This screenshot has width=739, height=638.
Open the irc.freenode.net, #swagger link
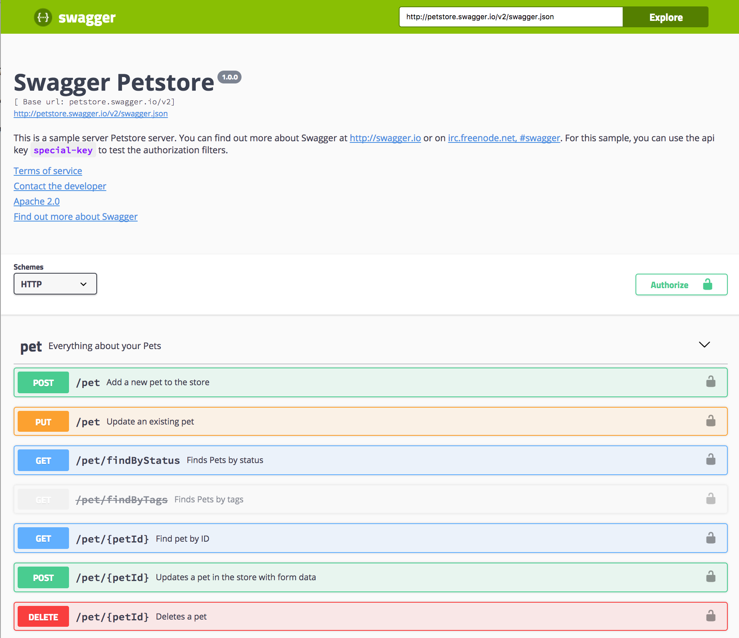(504, 138)
